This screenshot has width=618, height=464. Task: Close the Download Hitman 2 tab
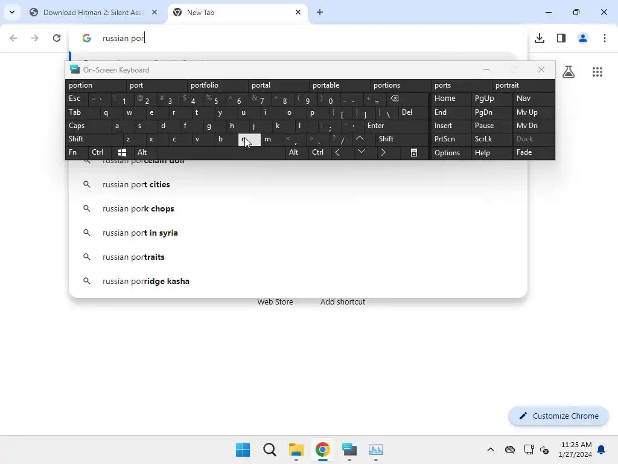tap(154, 12)
